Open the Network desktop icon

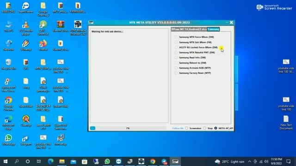(8, 45)
